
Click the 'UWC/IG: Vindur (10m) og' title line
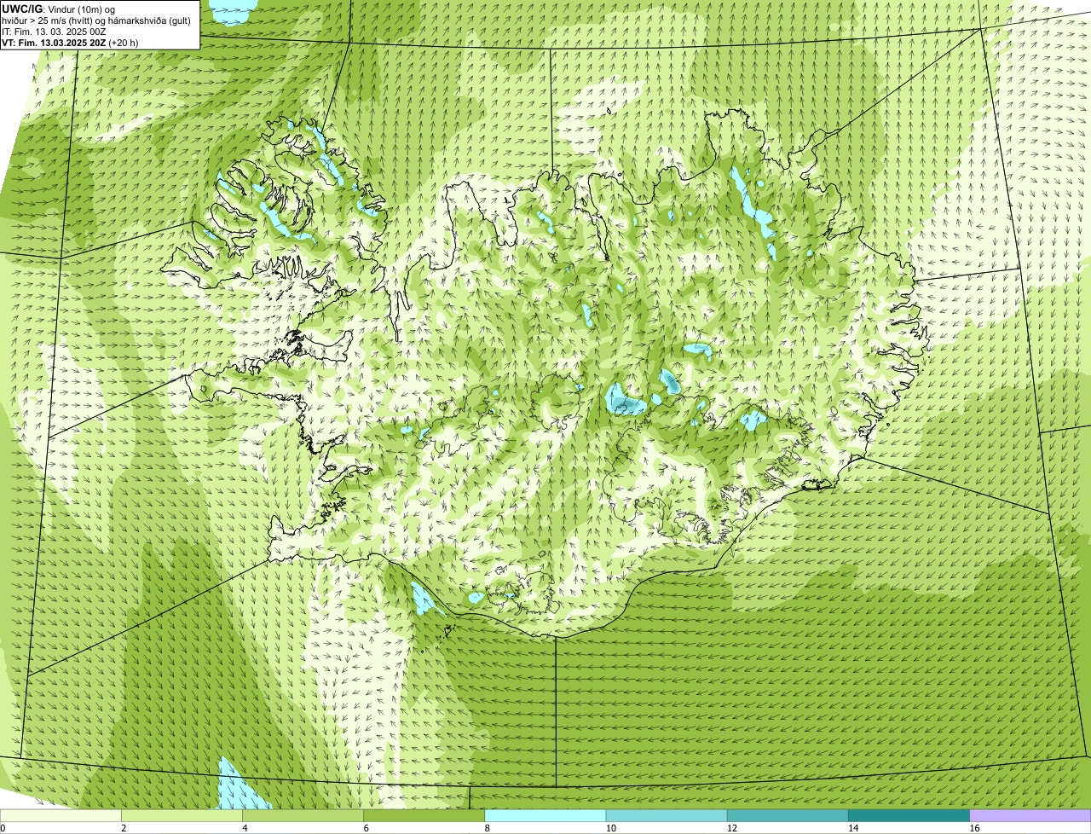59,9
